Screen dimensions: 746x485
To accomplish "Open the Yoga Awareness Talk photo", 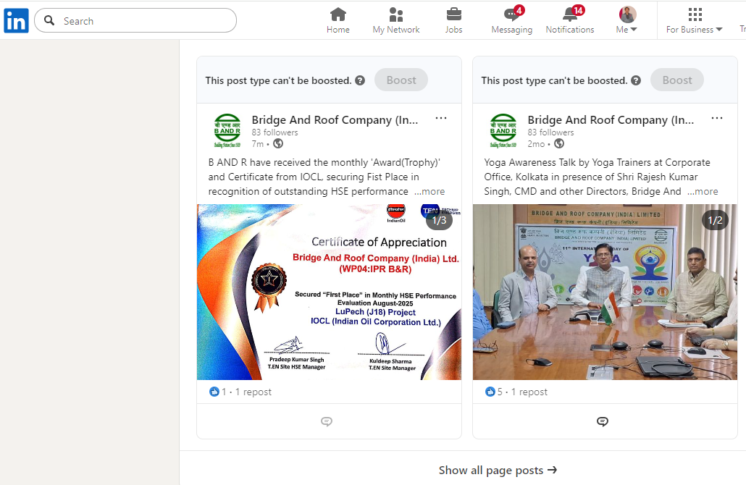I will 605,292.
